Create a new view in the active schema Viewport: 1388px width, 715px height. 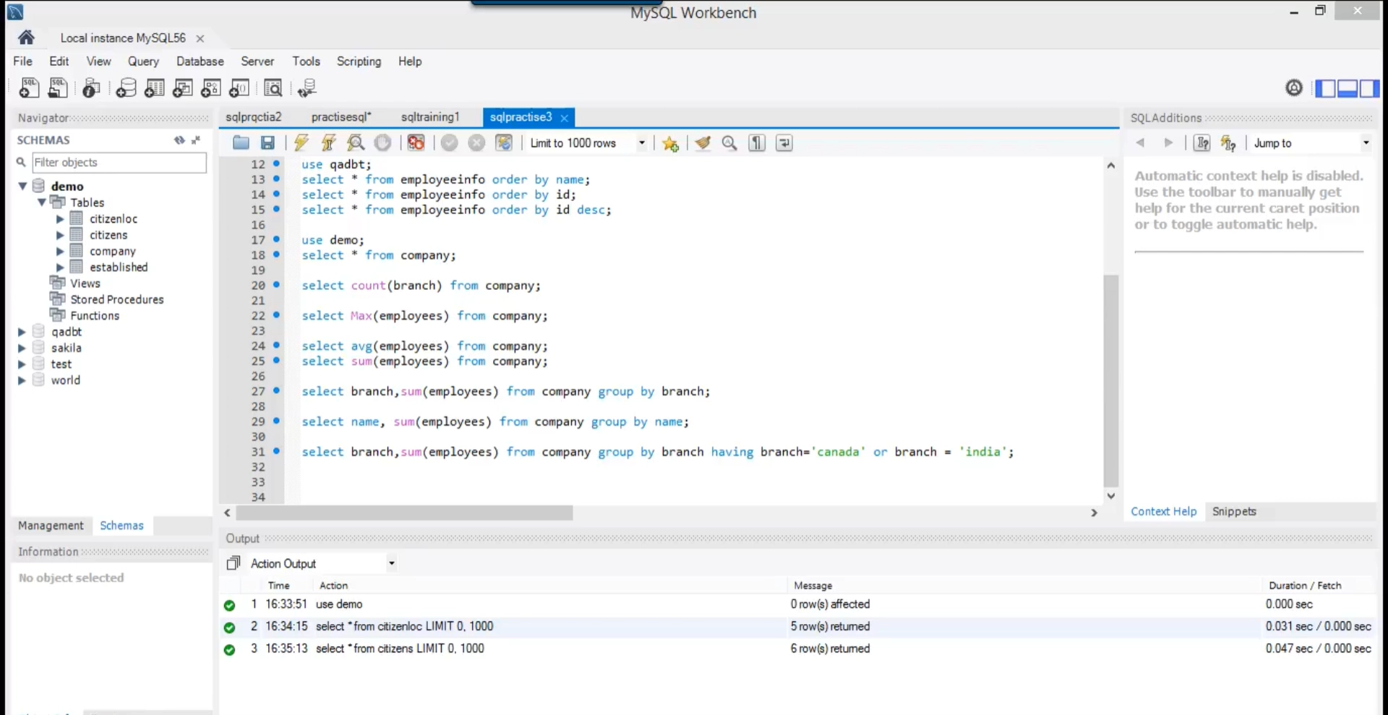coord(182,88)
